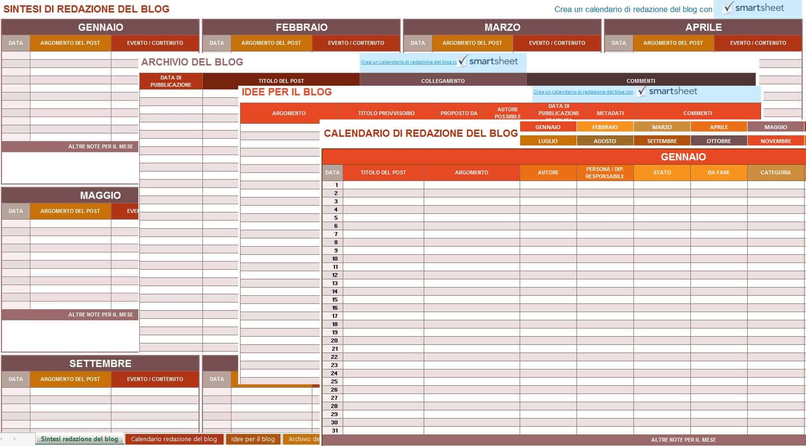The width and height of the screenshot is (806, 446).
Task: Click the ALTRE NOTE PER IL MESE bar below Maggio summary
Action: [x=70, y=315]
